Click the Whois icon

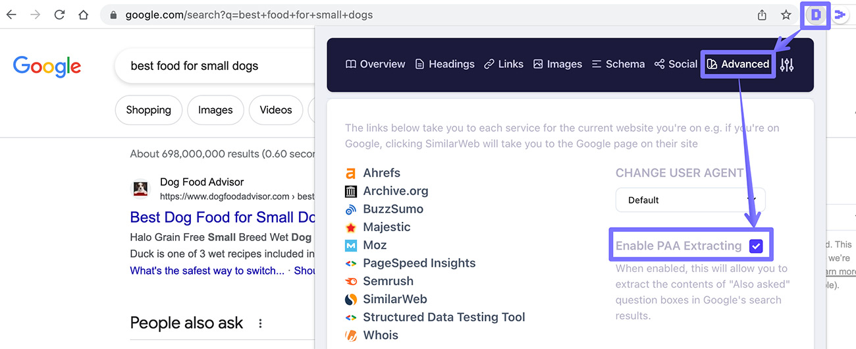tap(350, 335)
